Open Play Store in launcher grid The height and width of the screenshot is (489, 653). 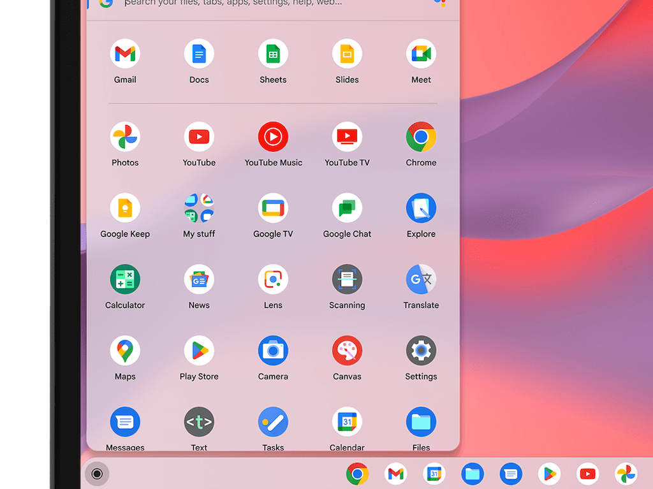tap(199, 350)
